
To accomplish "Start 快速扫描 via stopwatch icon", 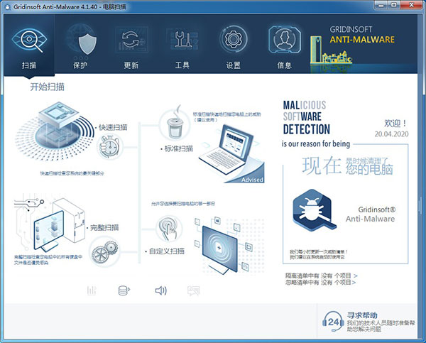I will point(109,147).
